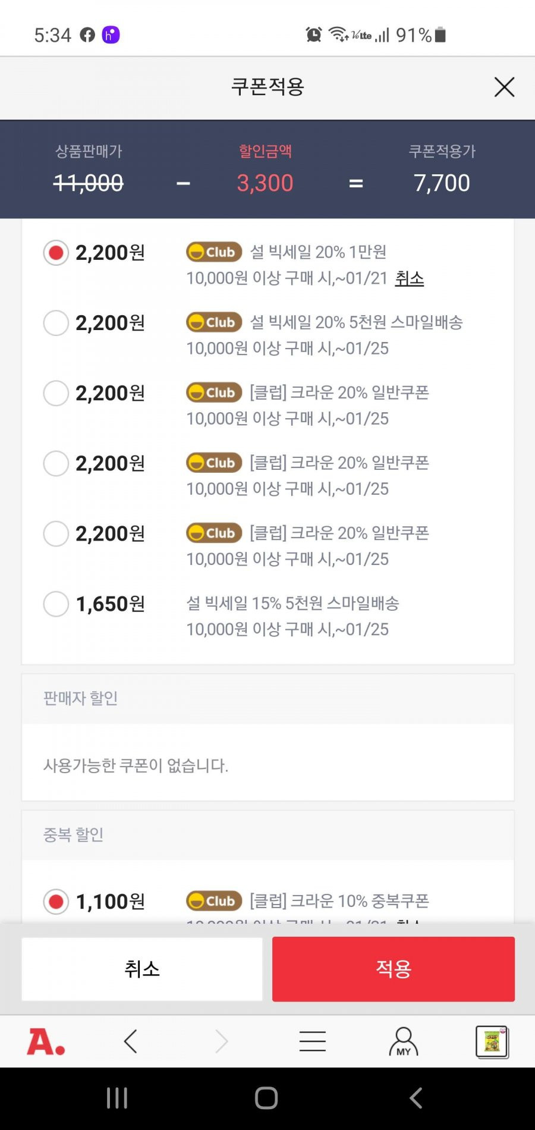Open the MY profile icon
535x1130 pixels.
tap(404, 1041)
